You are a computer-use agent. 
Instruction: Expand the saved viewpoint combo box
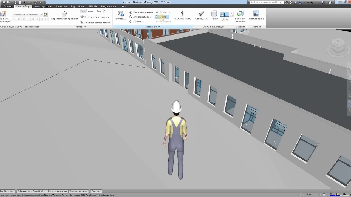[x=41, y=15]
